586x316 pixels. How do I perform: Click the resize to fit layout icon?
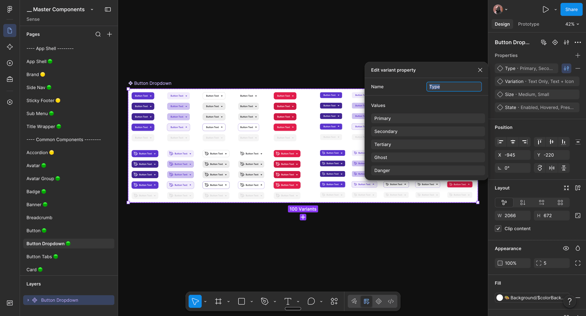[x=566, y=188]
